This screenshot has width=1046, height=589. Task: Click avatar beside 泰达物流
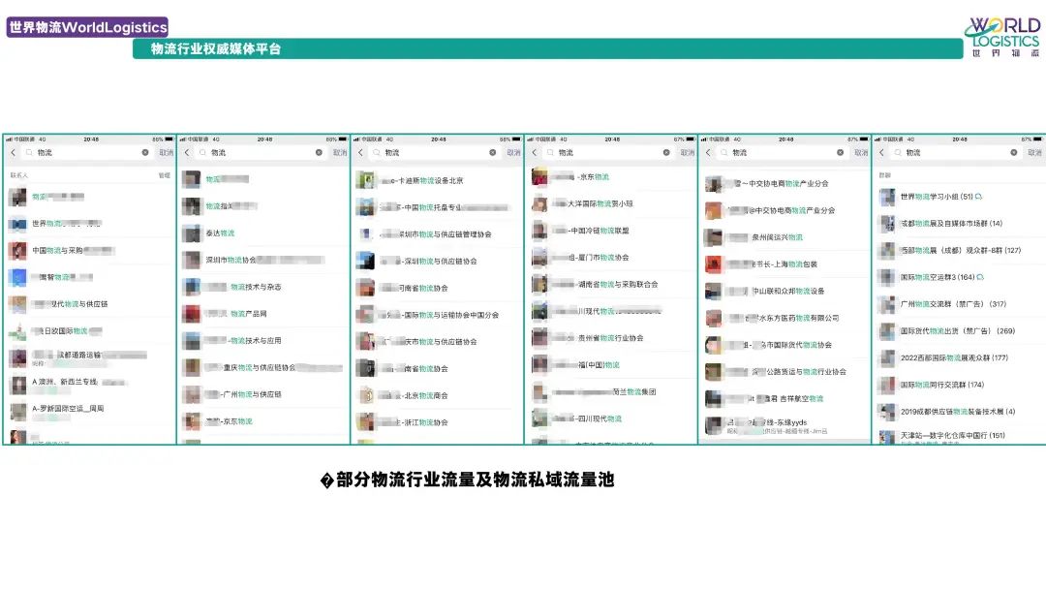pyautogui.click(x=192, y=233)
